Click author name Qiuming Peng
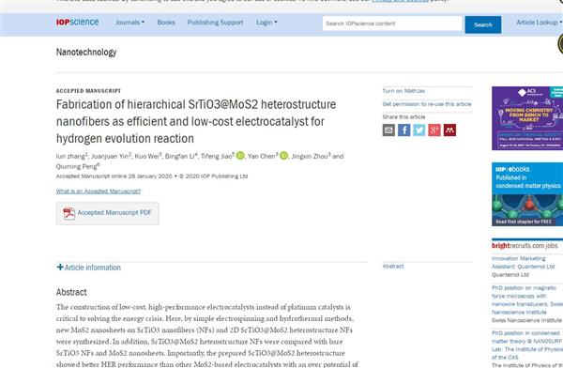The height and width of the screenshot is (368, 563). coord(77,166)
